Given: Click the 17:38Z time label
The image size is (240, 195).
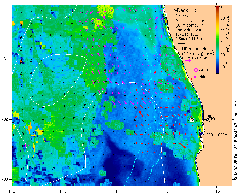Looking at the screenshot, I should coord(182,16).
